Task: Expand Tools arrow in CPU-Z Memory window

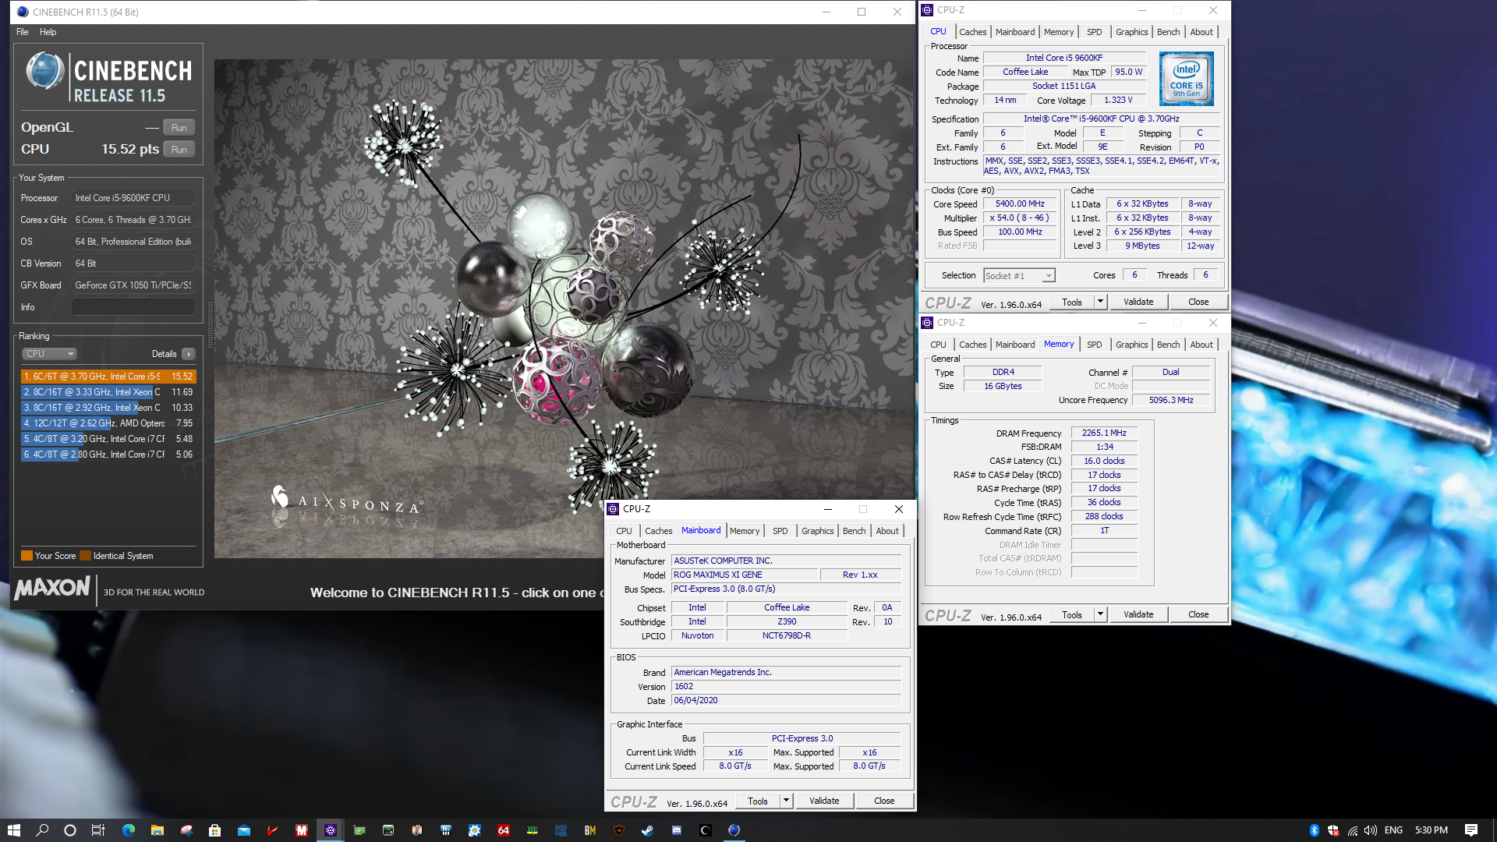Action: pyautogui.click(x=1100, y=614)
